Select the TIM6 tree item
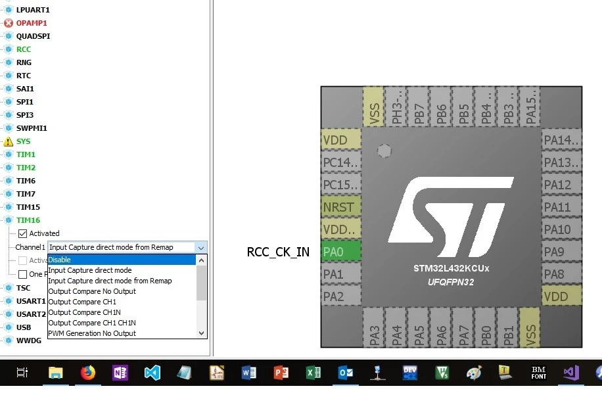The width and height of the screenshot is (602, 401). 26,181
